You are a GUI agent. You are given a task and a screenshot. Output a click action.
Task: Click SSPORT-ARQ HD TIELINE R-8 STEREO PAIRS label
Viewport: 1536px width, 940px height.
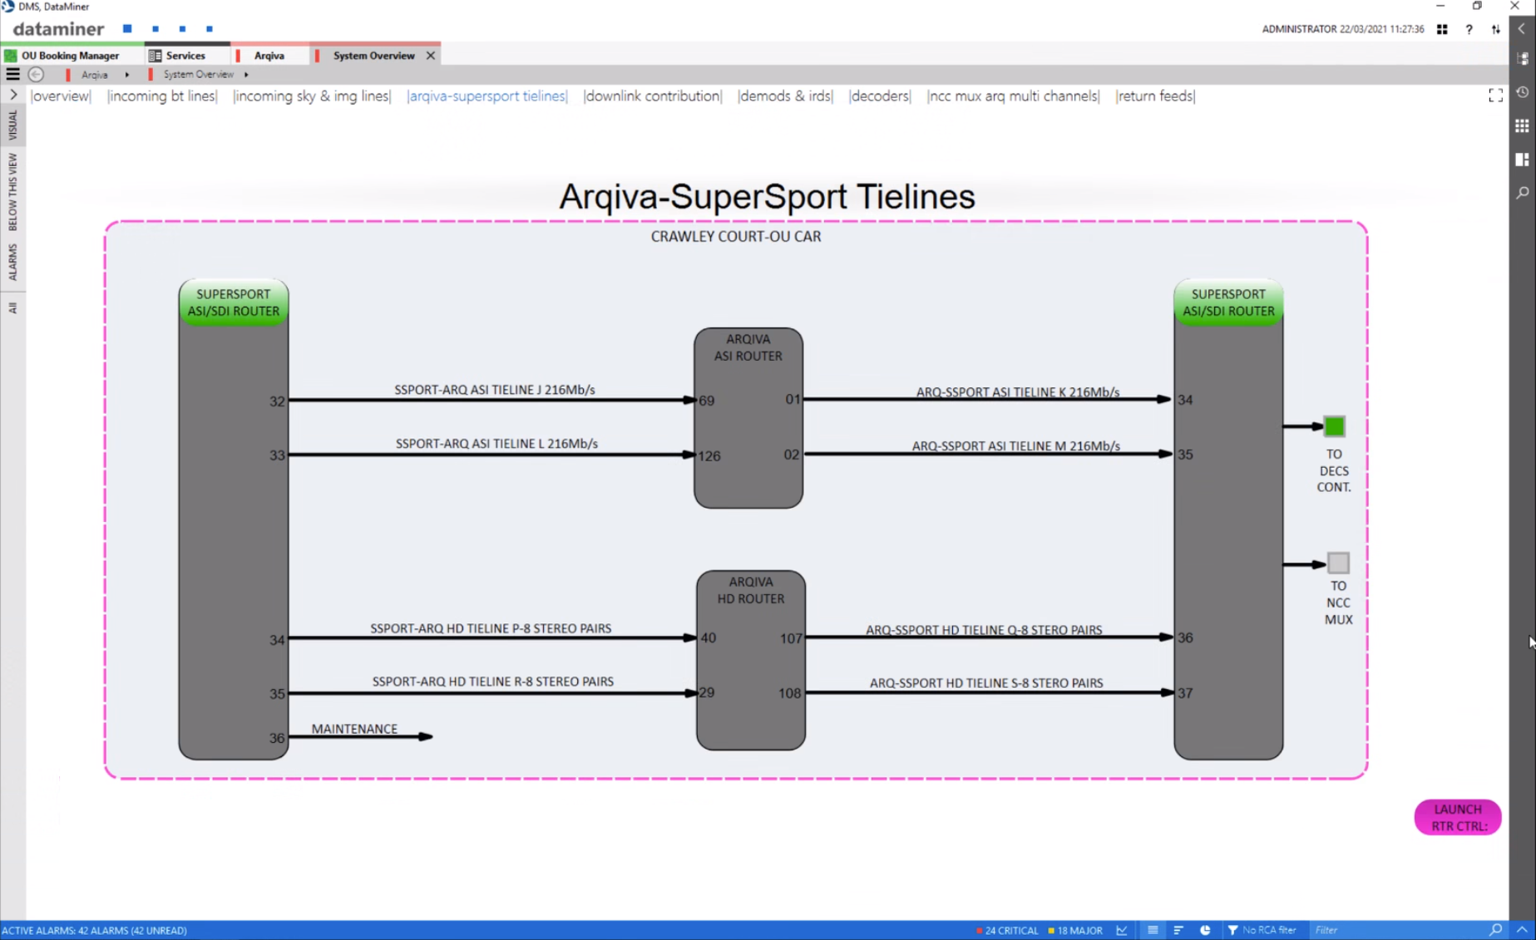(492, 682)
